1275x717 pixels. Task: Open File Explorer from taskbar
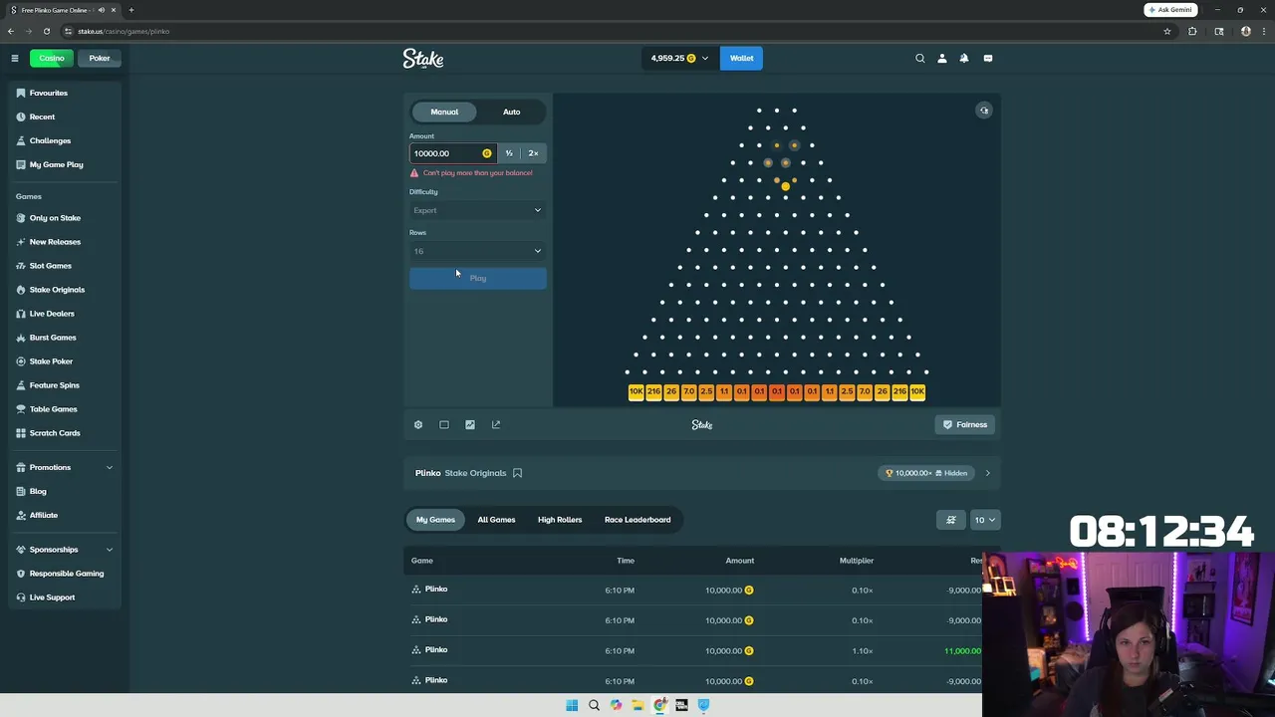pos(637,705)
